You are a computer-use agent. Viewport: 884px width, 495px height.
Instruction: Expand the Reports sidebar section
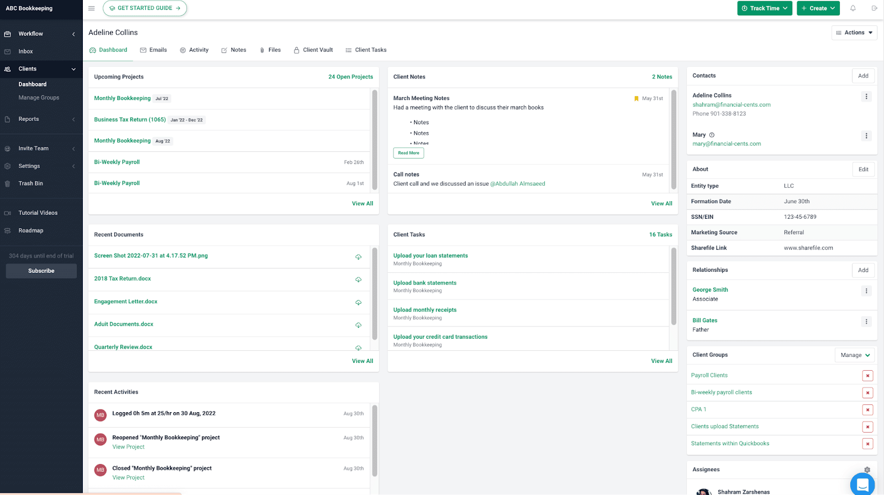point(41,119)
